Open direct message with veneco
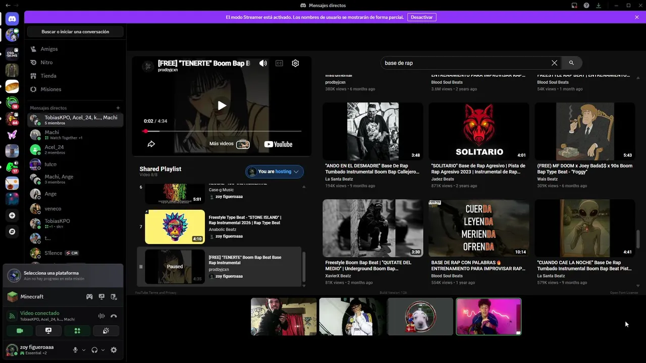Screen dimensions: 646x363 click(x=75, y=209)
